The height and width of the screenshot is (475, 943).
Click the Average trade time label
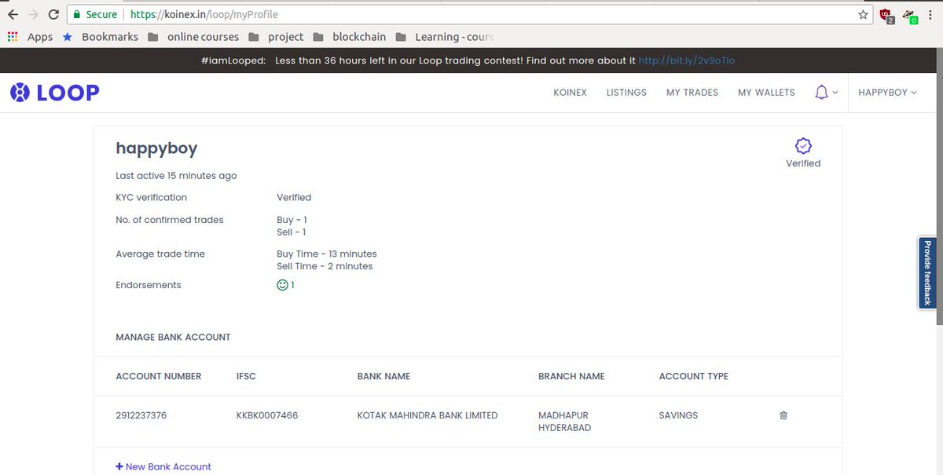[x=160, y=254]
